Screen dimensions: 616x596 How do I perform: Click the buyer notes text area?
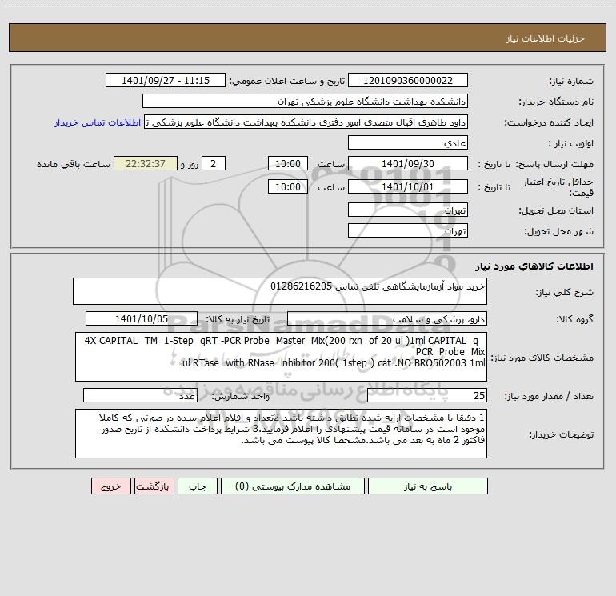point(281,434)
